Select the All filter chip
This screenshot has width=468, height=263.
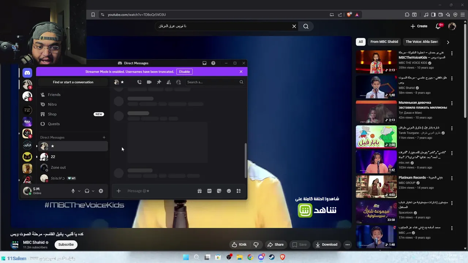click(361, 42)
